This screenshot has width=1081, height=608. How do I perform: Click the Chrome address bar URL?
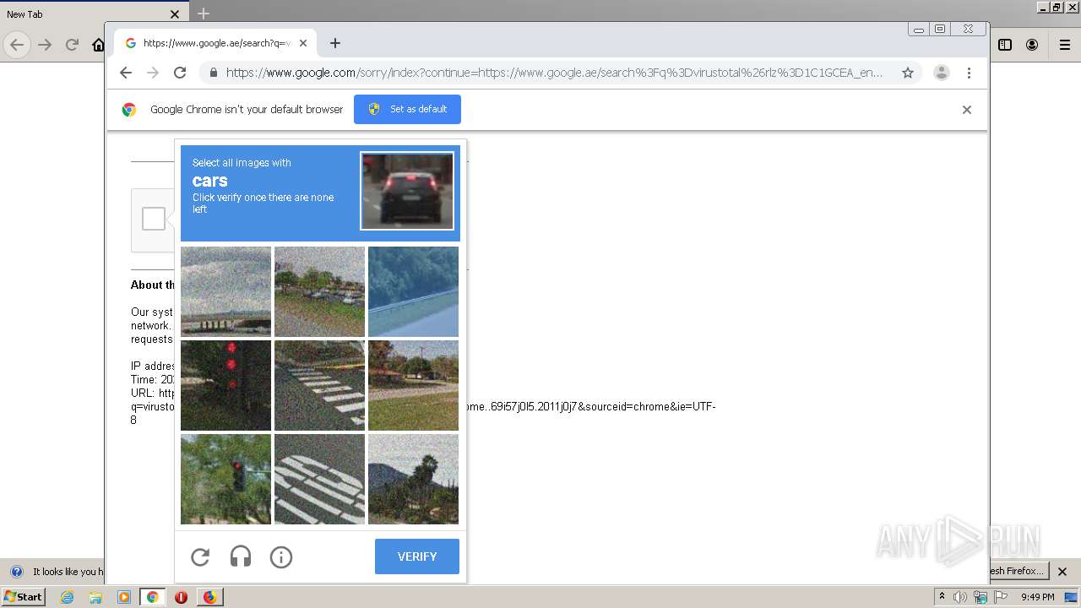(554, 73)
